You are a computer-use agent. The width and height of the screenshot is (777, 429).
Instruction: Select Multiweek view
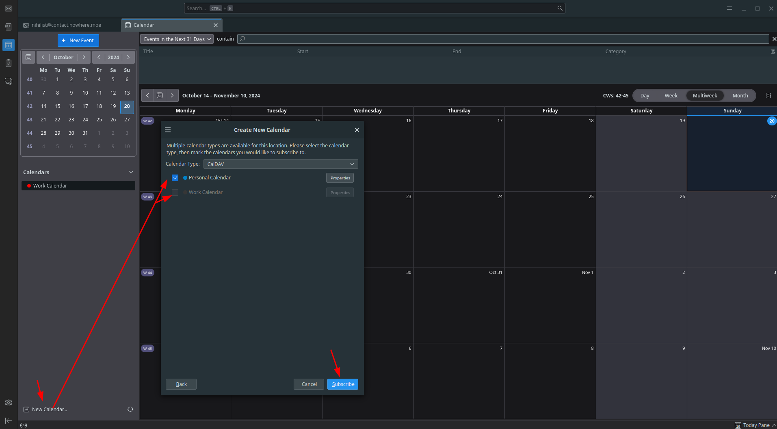(x=705, y=95)
